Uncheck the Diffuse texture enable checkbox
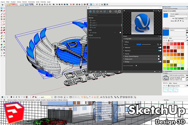188x125 pixels. click(160, 44)
